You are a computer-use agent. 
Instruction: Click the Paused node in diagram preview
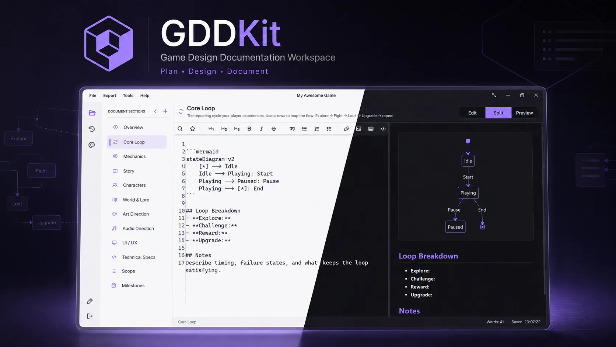tap(455, 227)
